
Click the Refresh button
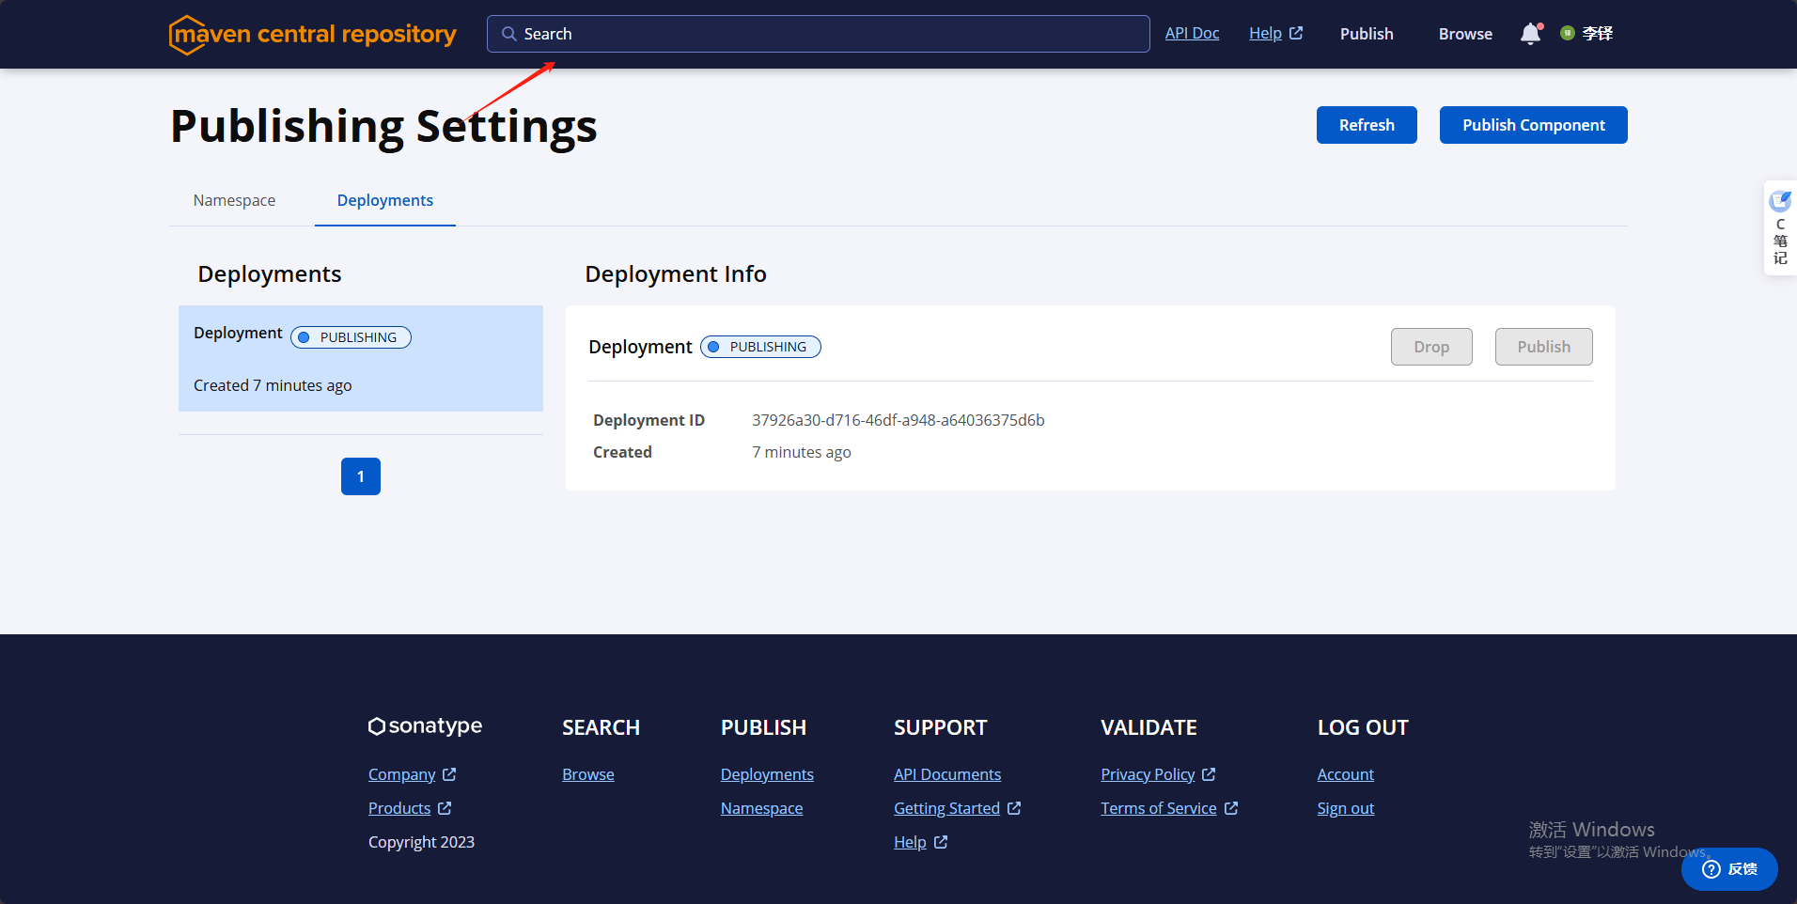coord(1367,125)
